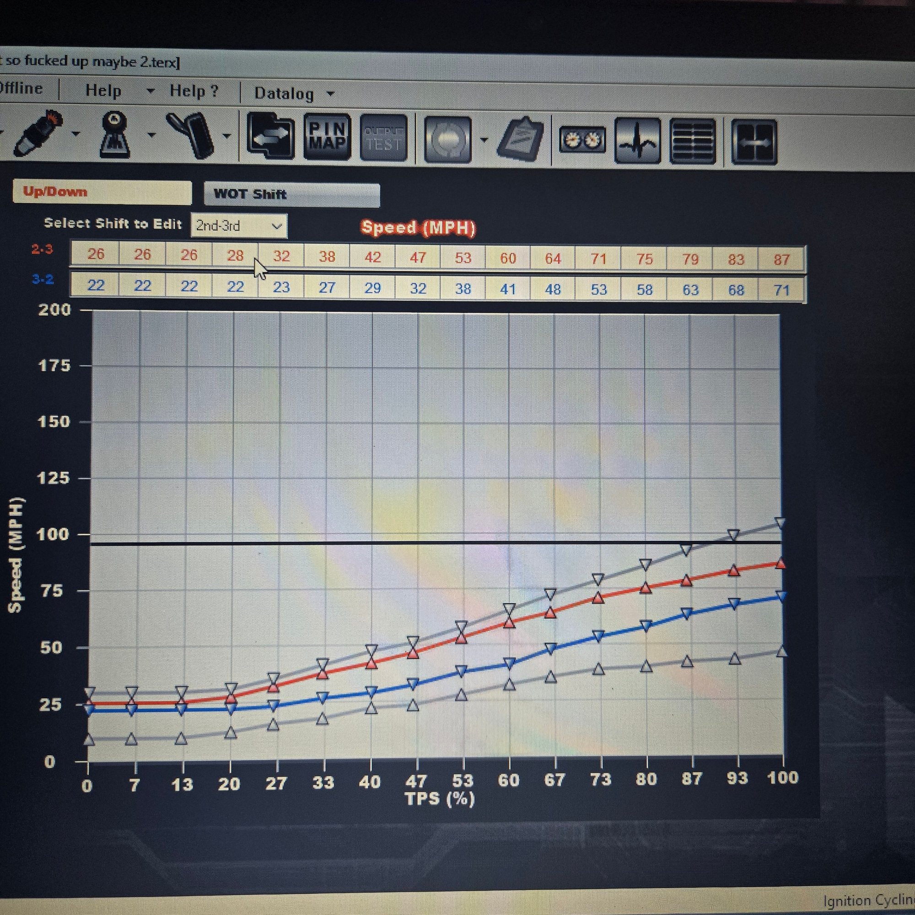The width and height of the screenshot is (915, 915).
Task: Expand the spark plug icon dropdown arrow
Action: [76, 135]
